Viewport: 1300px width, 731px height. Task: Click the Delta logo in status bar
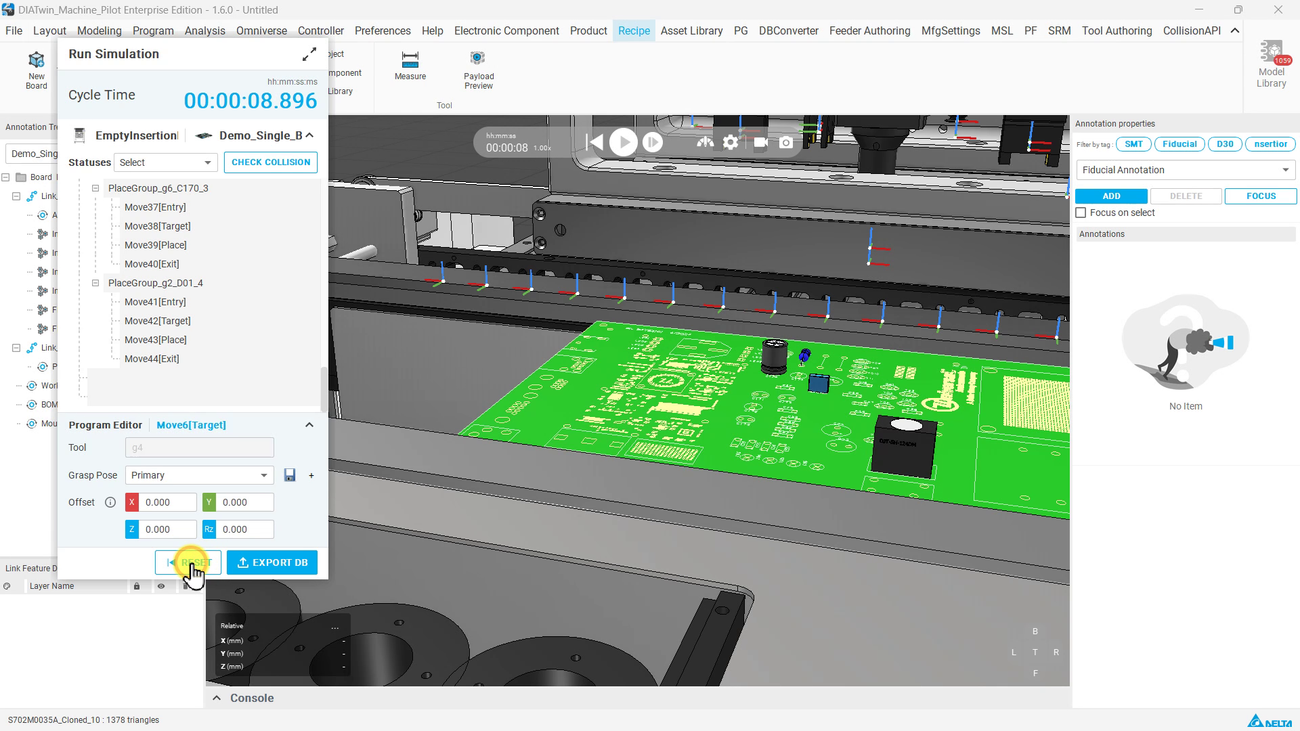[x=1270, y=721]
